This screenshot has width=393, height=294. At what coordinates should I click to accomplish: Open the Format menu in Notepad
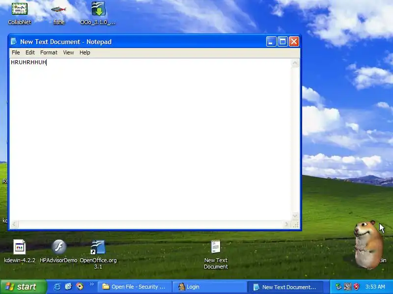(x=49, y=52)
